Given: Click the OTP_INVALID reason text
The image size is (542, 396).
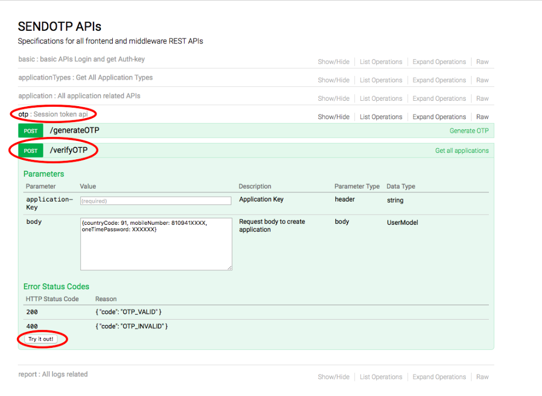Looking at the screenshot, I should pos(131,326).
